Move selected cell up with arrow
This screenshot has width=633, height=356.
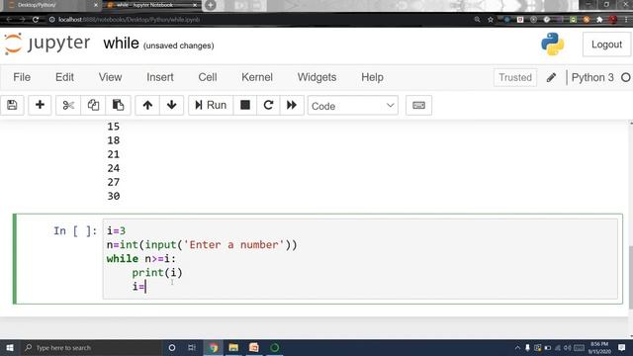tap(147, 106)
